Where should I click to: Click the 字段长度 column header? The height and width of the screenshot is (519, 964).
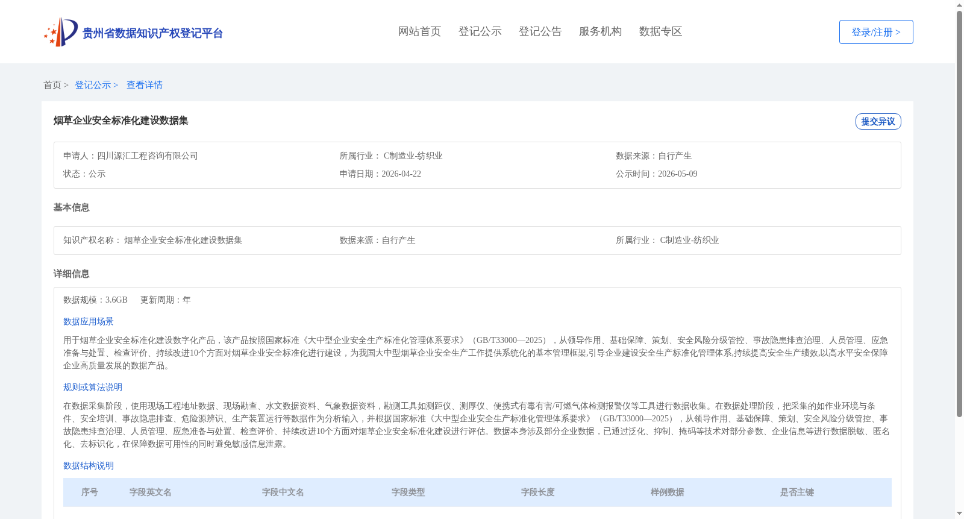click(538, 492)
